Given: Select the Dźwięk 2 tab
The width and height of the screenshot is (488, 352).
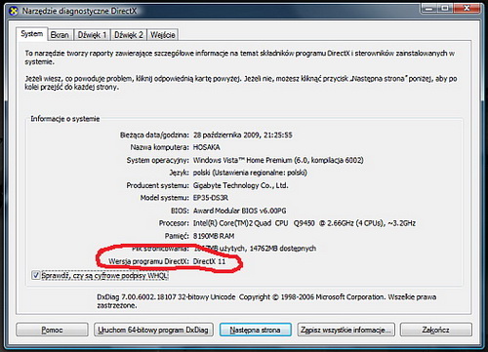Looking at the screenshot, I should click(129, 35).
